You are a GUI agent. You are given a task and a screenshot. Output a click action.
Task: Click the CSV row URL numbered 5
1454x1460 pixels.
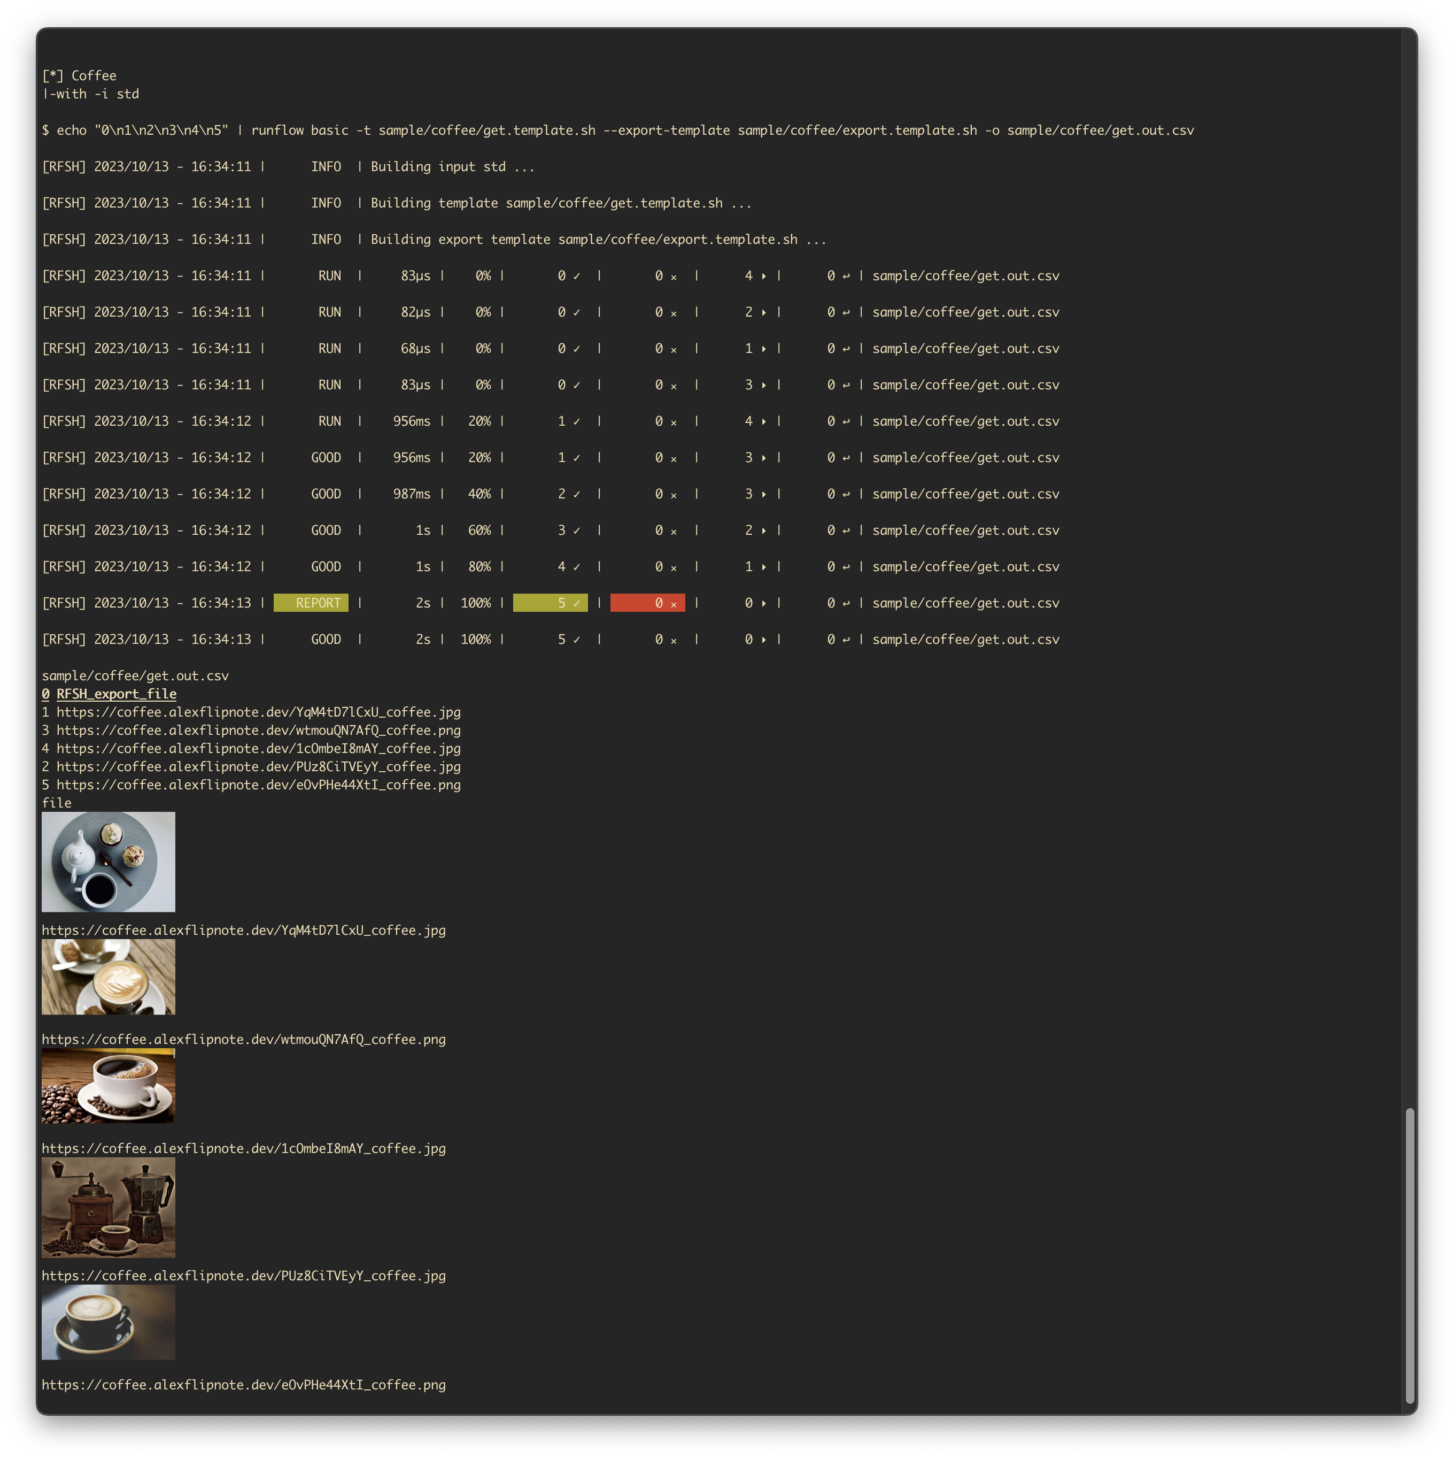click(258, 785)
